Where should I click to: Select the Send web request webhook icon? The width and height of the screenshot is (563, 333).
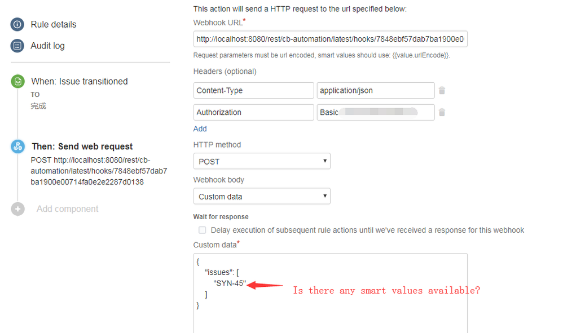(x=17, y=146)
